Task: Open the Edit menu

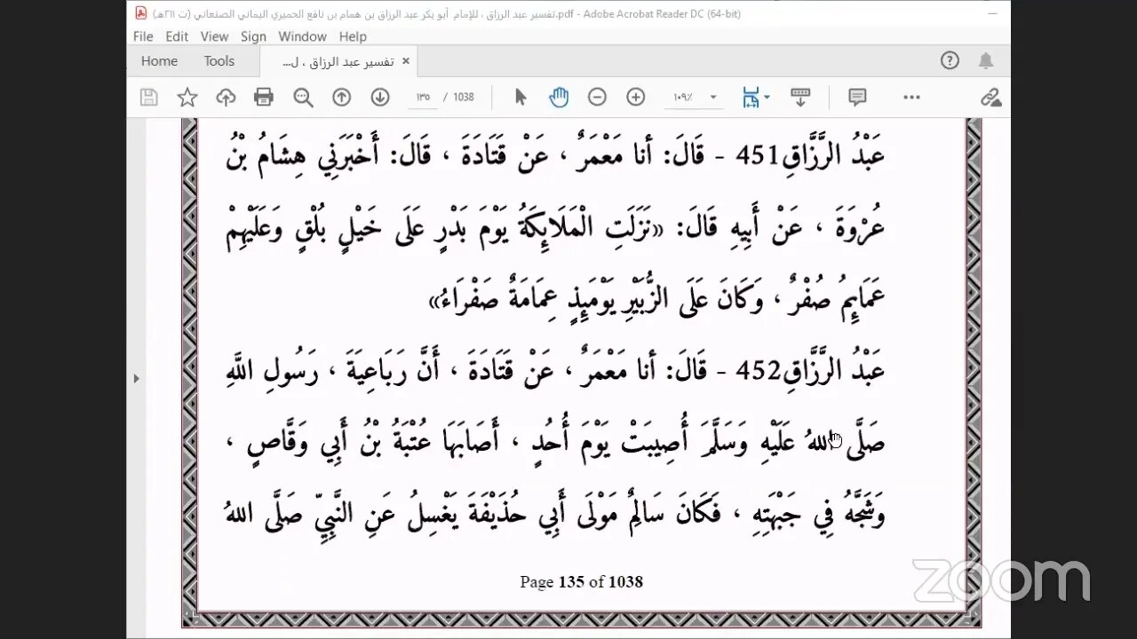Action: (177, 36)
